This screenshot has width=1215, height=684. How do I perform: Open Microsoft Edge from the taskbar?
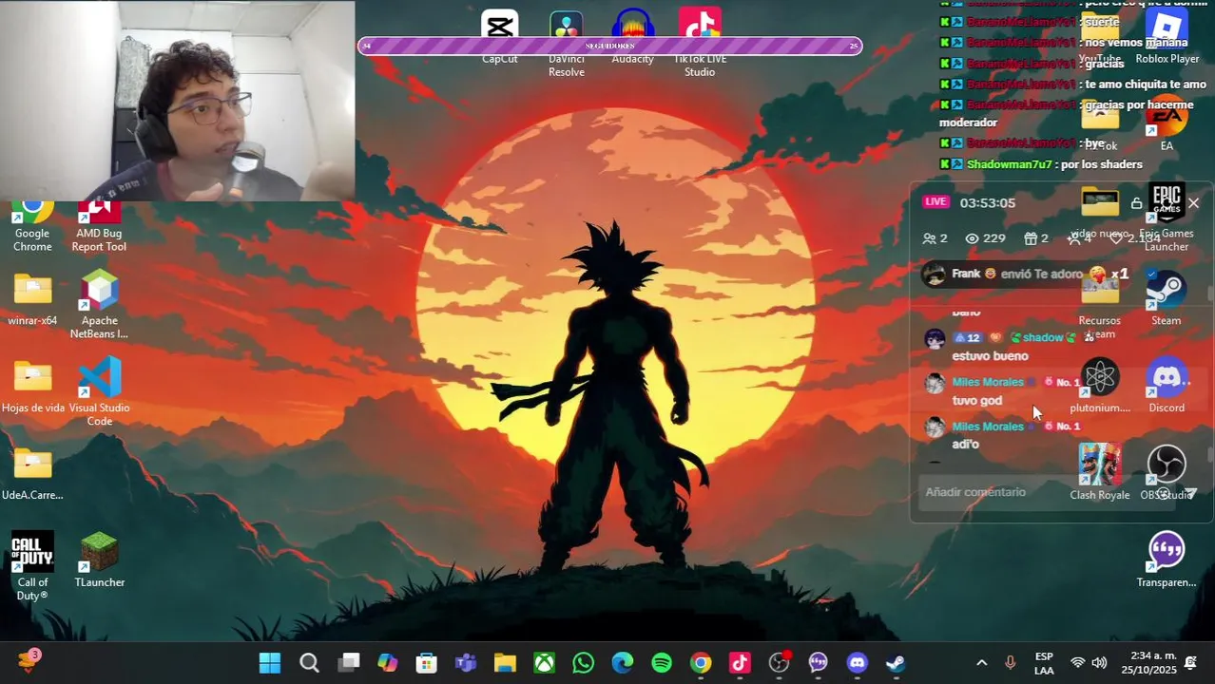tap(622, 663)
